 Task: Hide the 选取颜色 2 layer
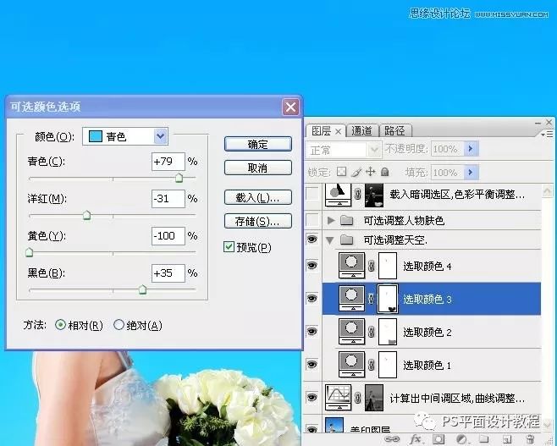(312, 332)
